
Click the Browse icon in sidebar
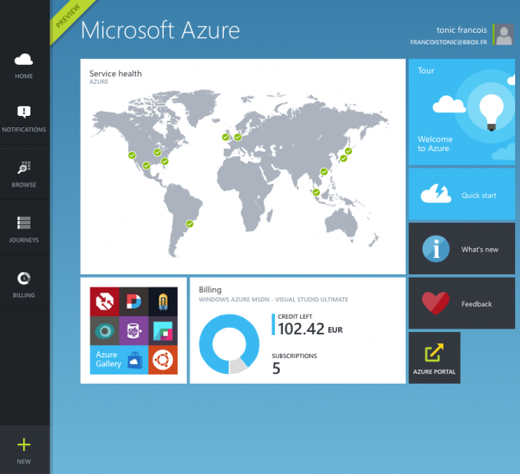coord(24,168)
